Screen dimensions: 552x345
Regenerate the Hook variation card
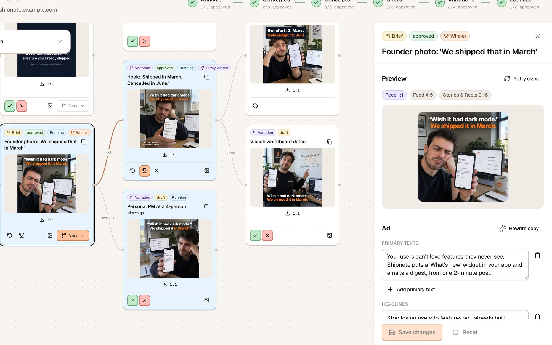(x=132, y=171)
